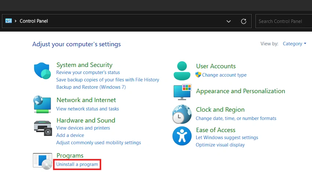The image size is (312, 172).
Task: Click Change account type link
Action: coord(224,75)
